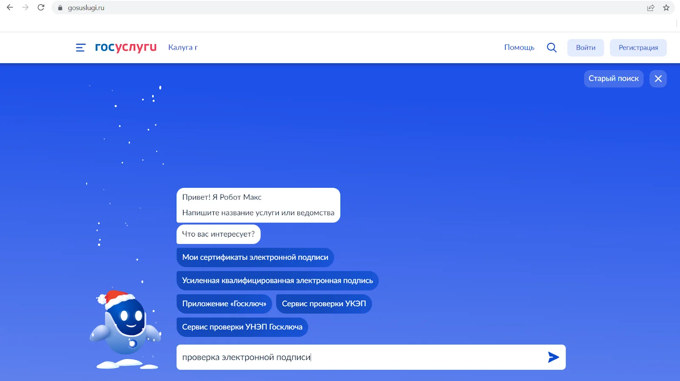Open the Помощь link
Screen dimensions: 680x381
point(519,48)
